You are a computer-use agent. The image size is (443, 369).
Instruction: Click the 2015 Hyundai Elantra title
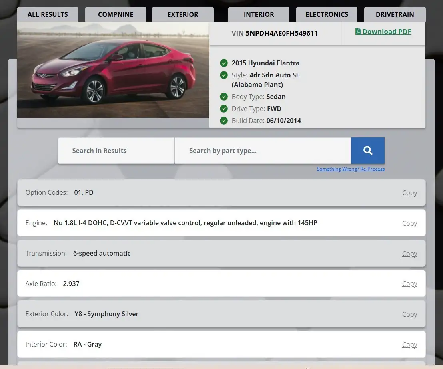(265, 63)
